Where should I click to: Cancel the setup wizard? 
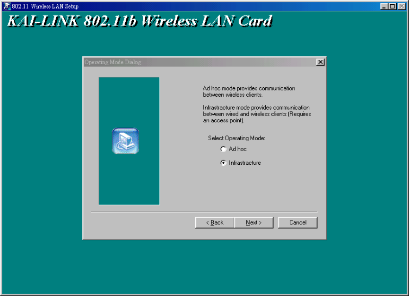pos(297,222)
